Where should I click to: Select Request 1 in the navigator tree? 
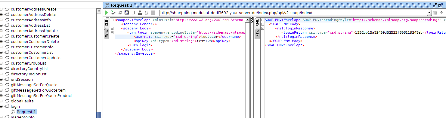point(26,112)
